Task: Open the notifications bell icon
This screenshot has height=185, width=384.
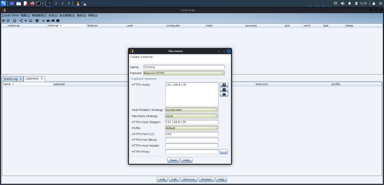Action: [350, 3]
